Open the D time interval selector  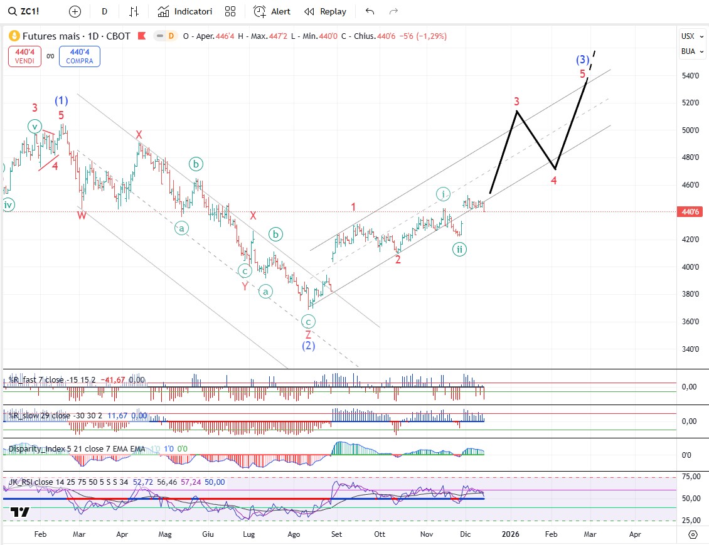pos(104,11)
